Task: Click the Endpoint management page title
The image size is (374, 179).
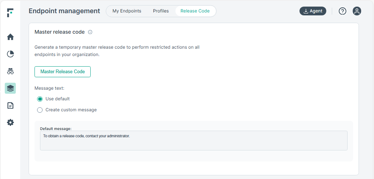Action: tap(64, 11)
